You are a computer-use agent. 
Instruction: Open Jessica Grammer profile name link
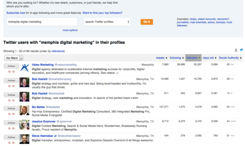click(44, 121)
